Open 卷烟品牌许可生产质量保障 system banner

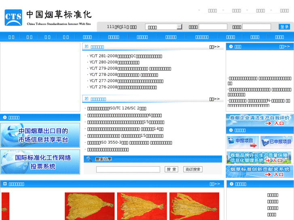click(259, 158)
